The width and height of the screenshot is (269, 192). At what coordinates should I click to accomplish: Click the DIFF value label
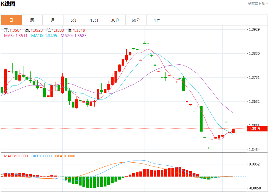click(x=41, y=156)
